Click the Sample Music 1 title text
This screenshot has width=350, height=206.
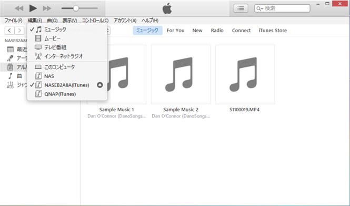(116, 110)
